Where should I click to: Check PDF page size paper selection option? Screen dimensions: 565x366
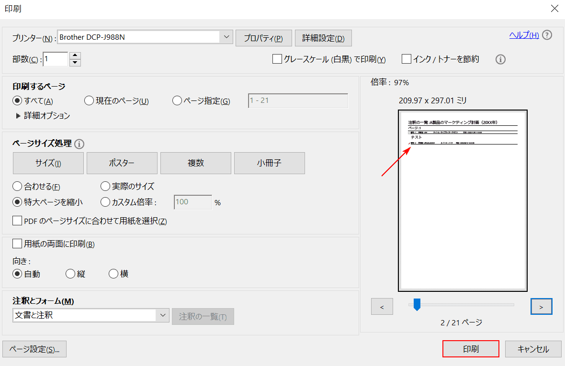(x=17, y=221)
